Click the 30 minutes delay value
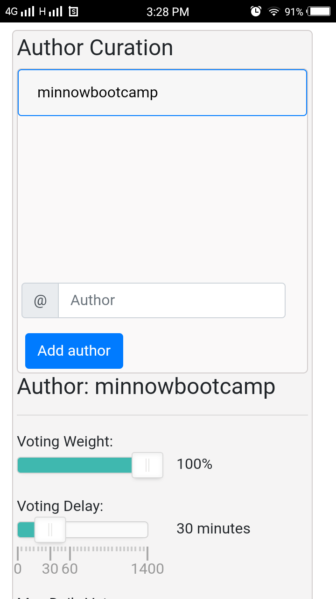Image resolution: width=336 pixels, height=599 pixels. pyautogui.click(x=213, y=529)
